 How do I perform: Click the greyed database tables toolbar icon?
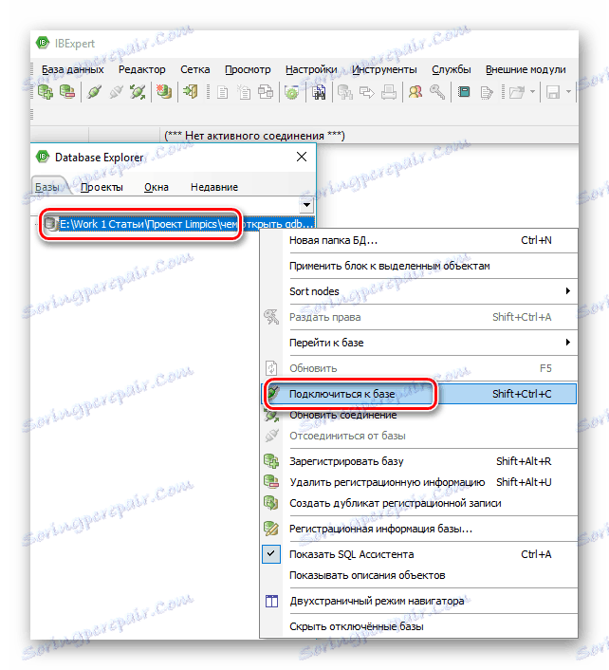(x=345, y=92)
